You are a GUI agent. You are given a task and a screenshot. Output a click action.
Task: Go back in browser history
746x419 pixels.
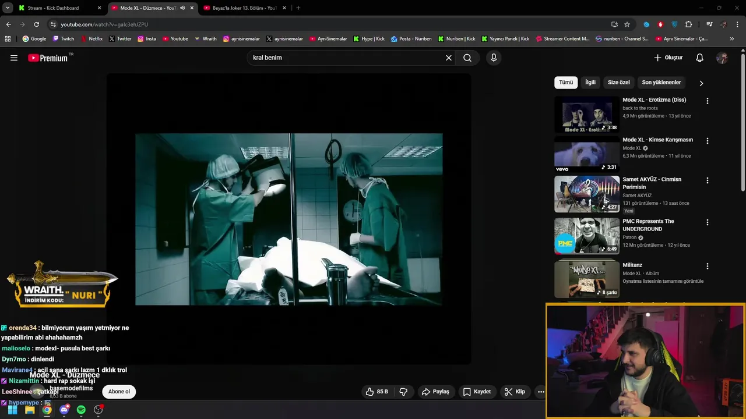click(x=8, y=24)
